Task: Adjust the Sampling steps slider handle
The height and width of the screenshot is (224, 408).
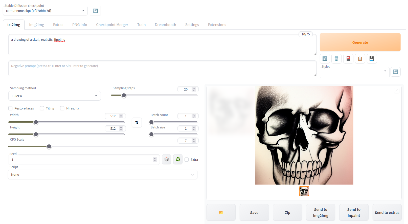Action: (x=124, y=95)
